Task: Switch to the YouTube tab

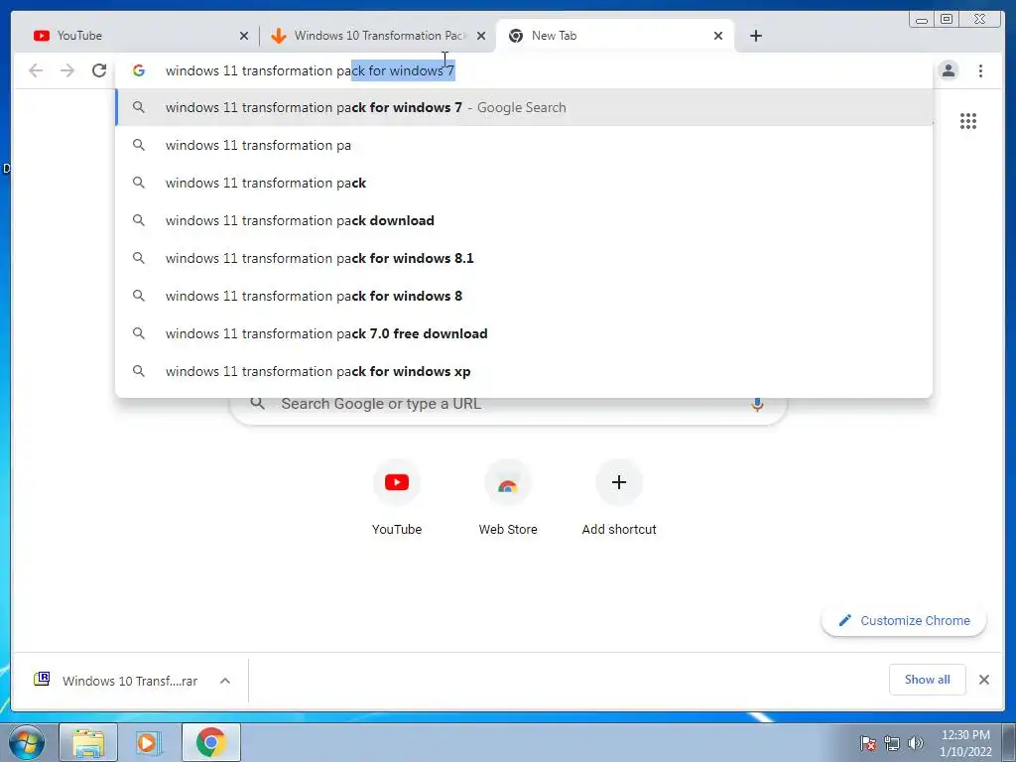Action: pos(136,36)
